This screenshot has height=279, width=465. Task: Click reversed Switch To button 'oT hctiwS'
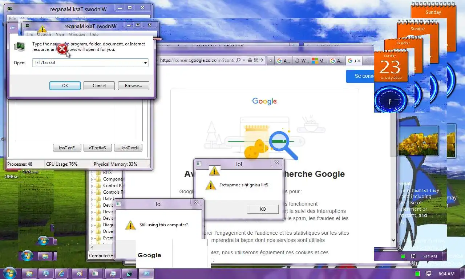[x=97, y=148]
